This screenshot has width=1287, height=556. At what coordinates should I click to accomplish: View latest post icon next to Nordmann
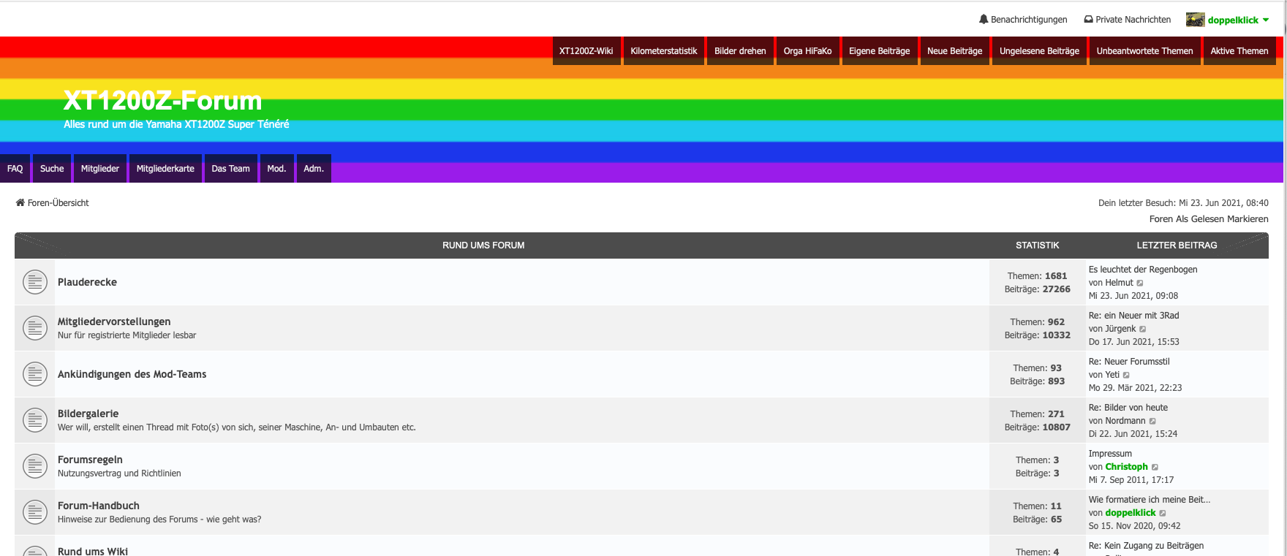tap(1152, 422)
